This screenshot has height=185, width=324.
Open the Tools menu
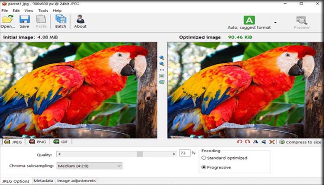click(43, 11)
